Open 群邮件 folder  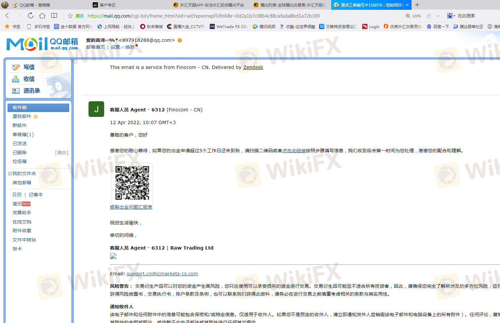pos(20,125)
